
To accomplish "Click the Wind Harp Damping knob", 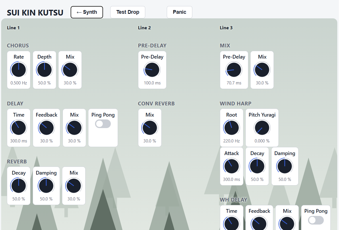I will [x=285, y=166].
